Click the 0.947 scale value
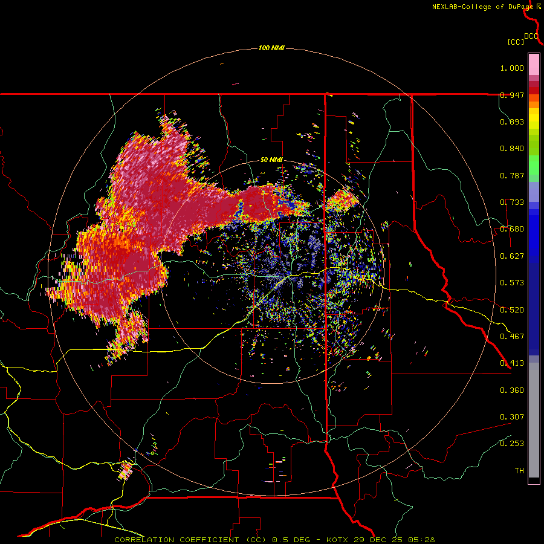Viewport: 544px width, 544px height. pos(512,95)
